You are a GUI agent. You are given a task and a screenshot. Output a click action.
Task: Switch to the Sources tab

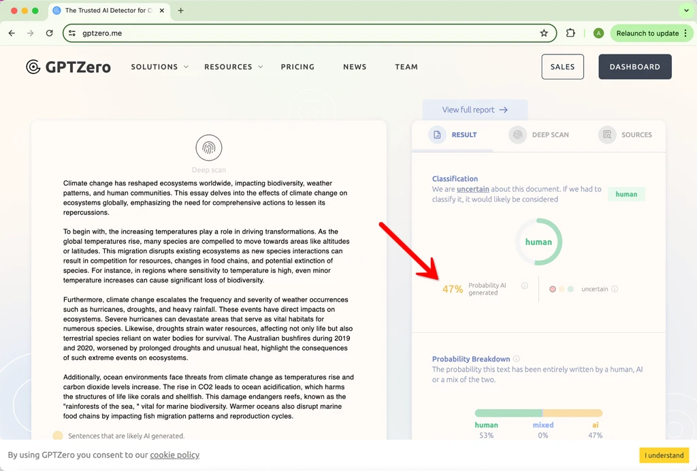click(625, 135)
